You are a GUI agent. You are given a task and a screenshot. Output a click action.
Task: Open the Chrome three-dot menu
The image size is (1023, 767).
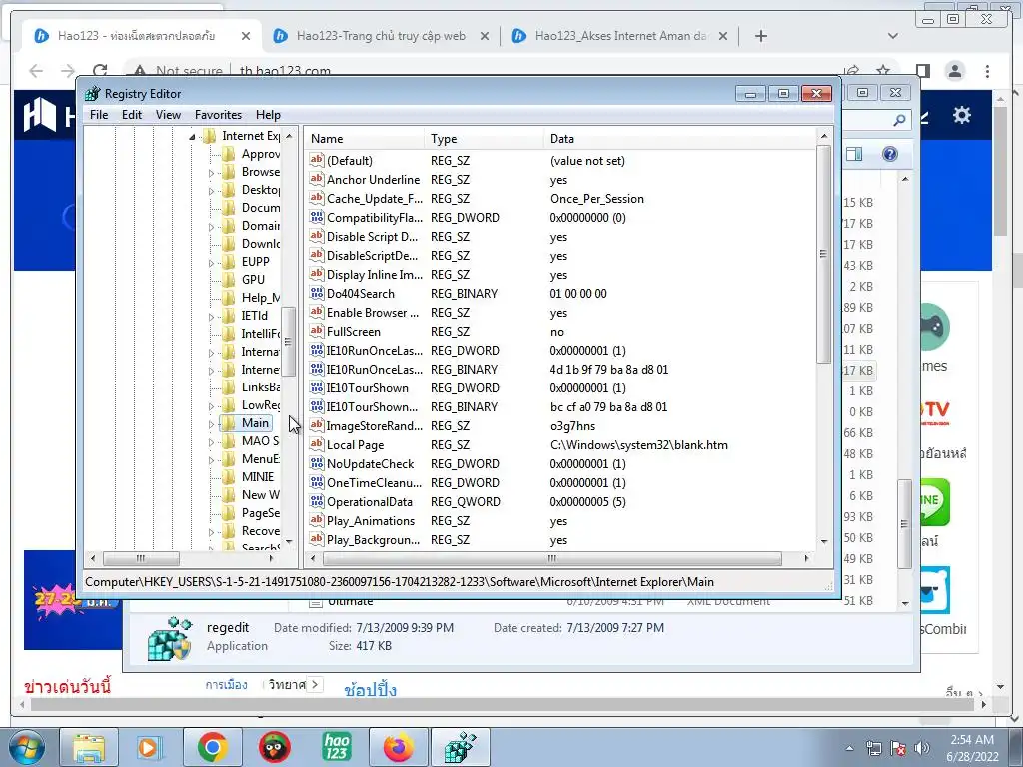(x=987, y=71)
